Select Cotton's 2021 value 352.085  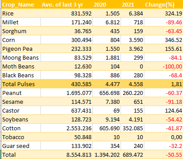(x=132, y=128)
